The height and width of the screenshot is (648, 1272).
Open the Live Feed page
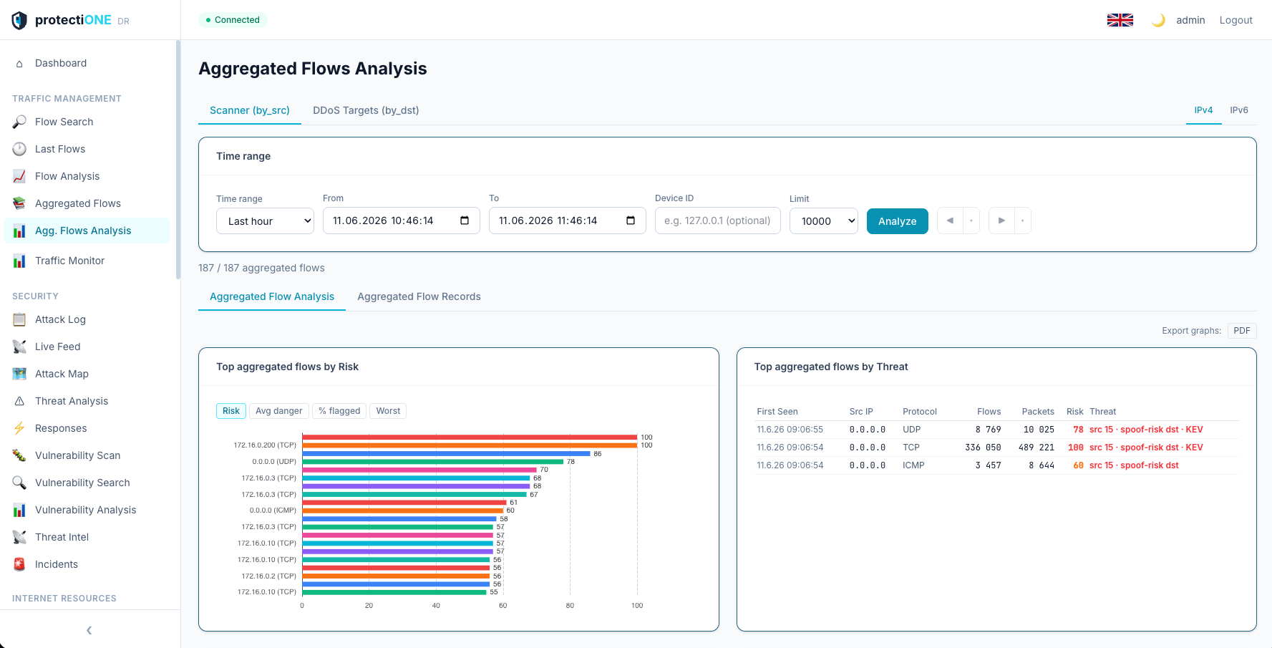(x=86, y=347)
